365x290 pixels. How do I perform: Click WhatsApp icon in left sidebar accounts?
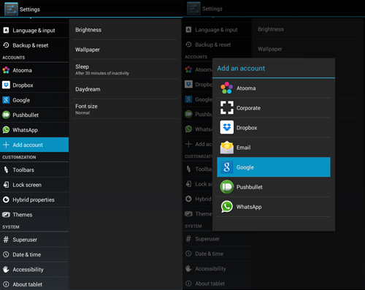point(6,130)
